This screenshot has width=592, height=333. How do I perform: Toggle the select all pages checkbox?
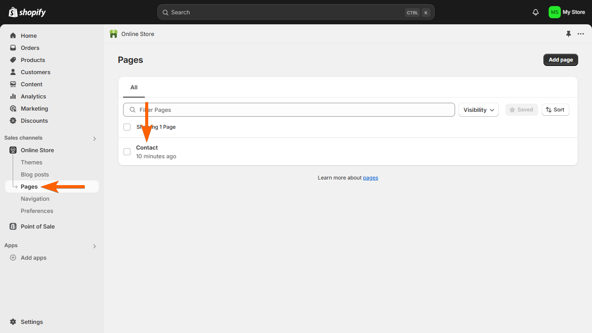click(x=127, y=127)
